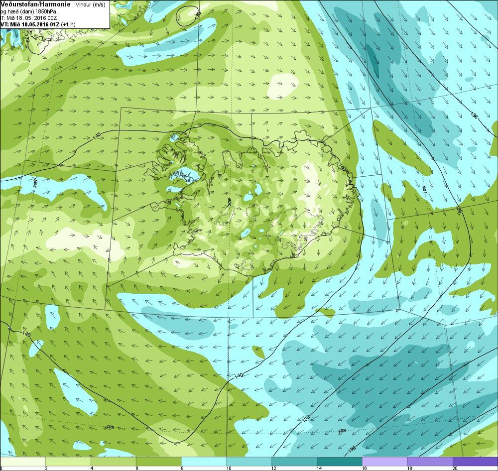Click the 18–20 m/s purple legend swatch
This screenshot has height=471, width=498.
click(430, 461)
